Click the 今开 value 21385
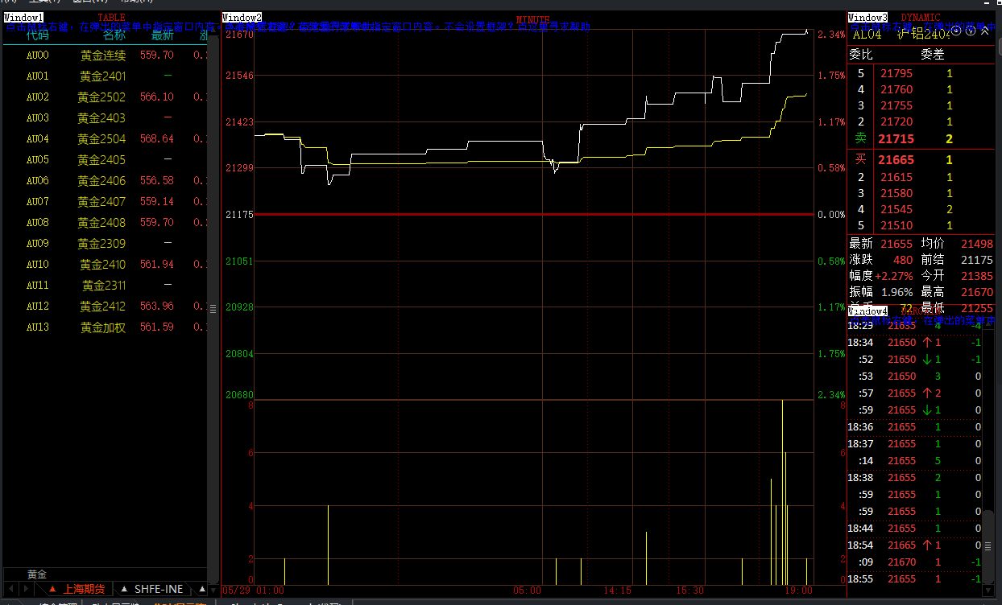The width and height of the screenshot is (1002, 605). tap(977, 275)
